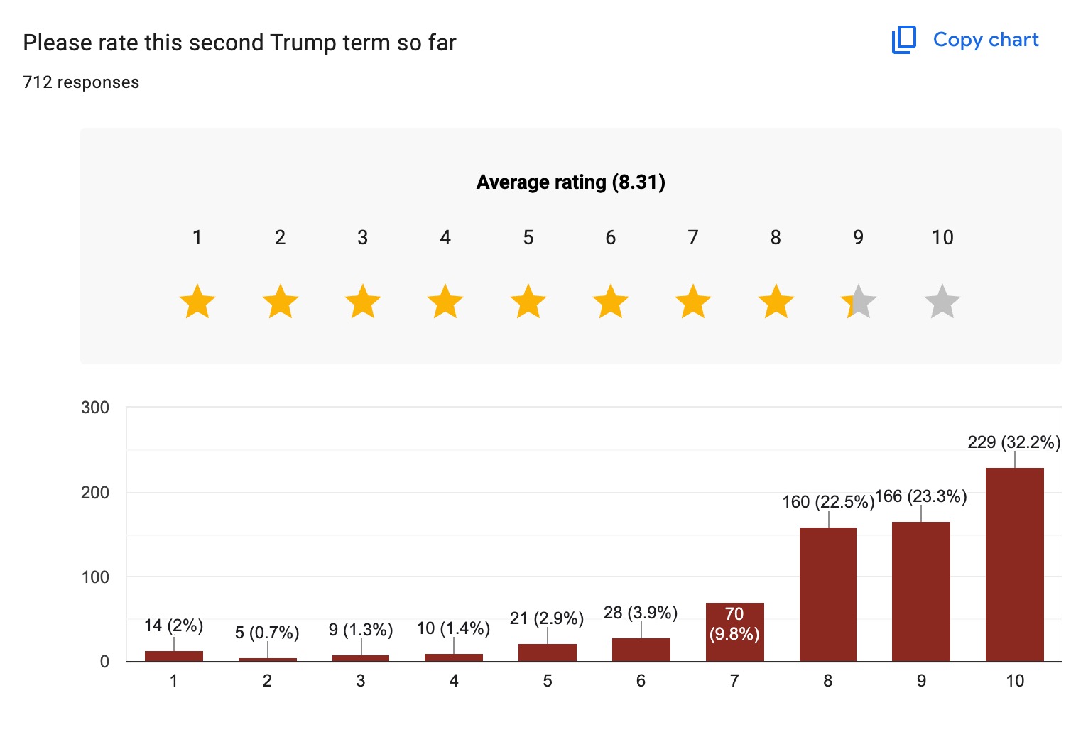
Task: Click the bar for rating 5
Action: pyautogui.click(x=548, y=653)
